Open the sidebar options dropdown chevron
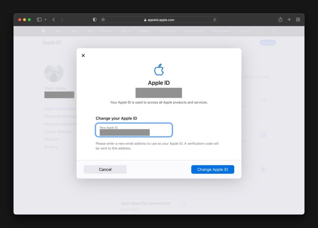This screenshot has width=318, height=228. (x=45, y=19)
